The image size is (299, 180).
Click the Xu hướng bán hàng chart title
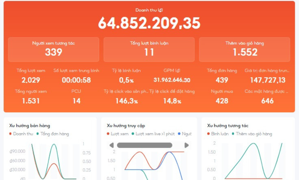click(30, 126)
